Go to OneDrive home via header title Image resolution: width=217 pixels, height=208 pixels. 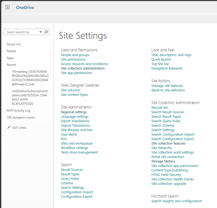pos(25,7)
